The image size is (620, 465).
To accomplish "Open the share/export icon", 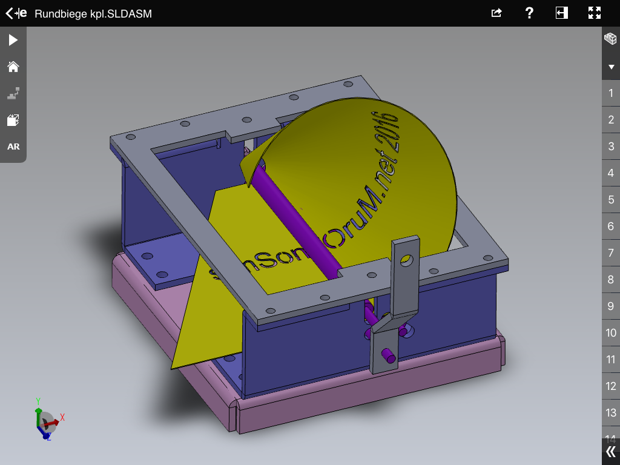I will [x=496, y=13].
